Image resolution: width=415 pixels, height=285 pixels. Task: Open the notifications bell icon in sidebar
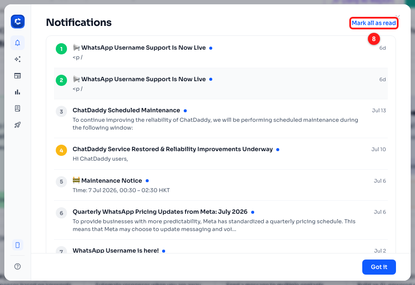[x=17, y=43]
